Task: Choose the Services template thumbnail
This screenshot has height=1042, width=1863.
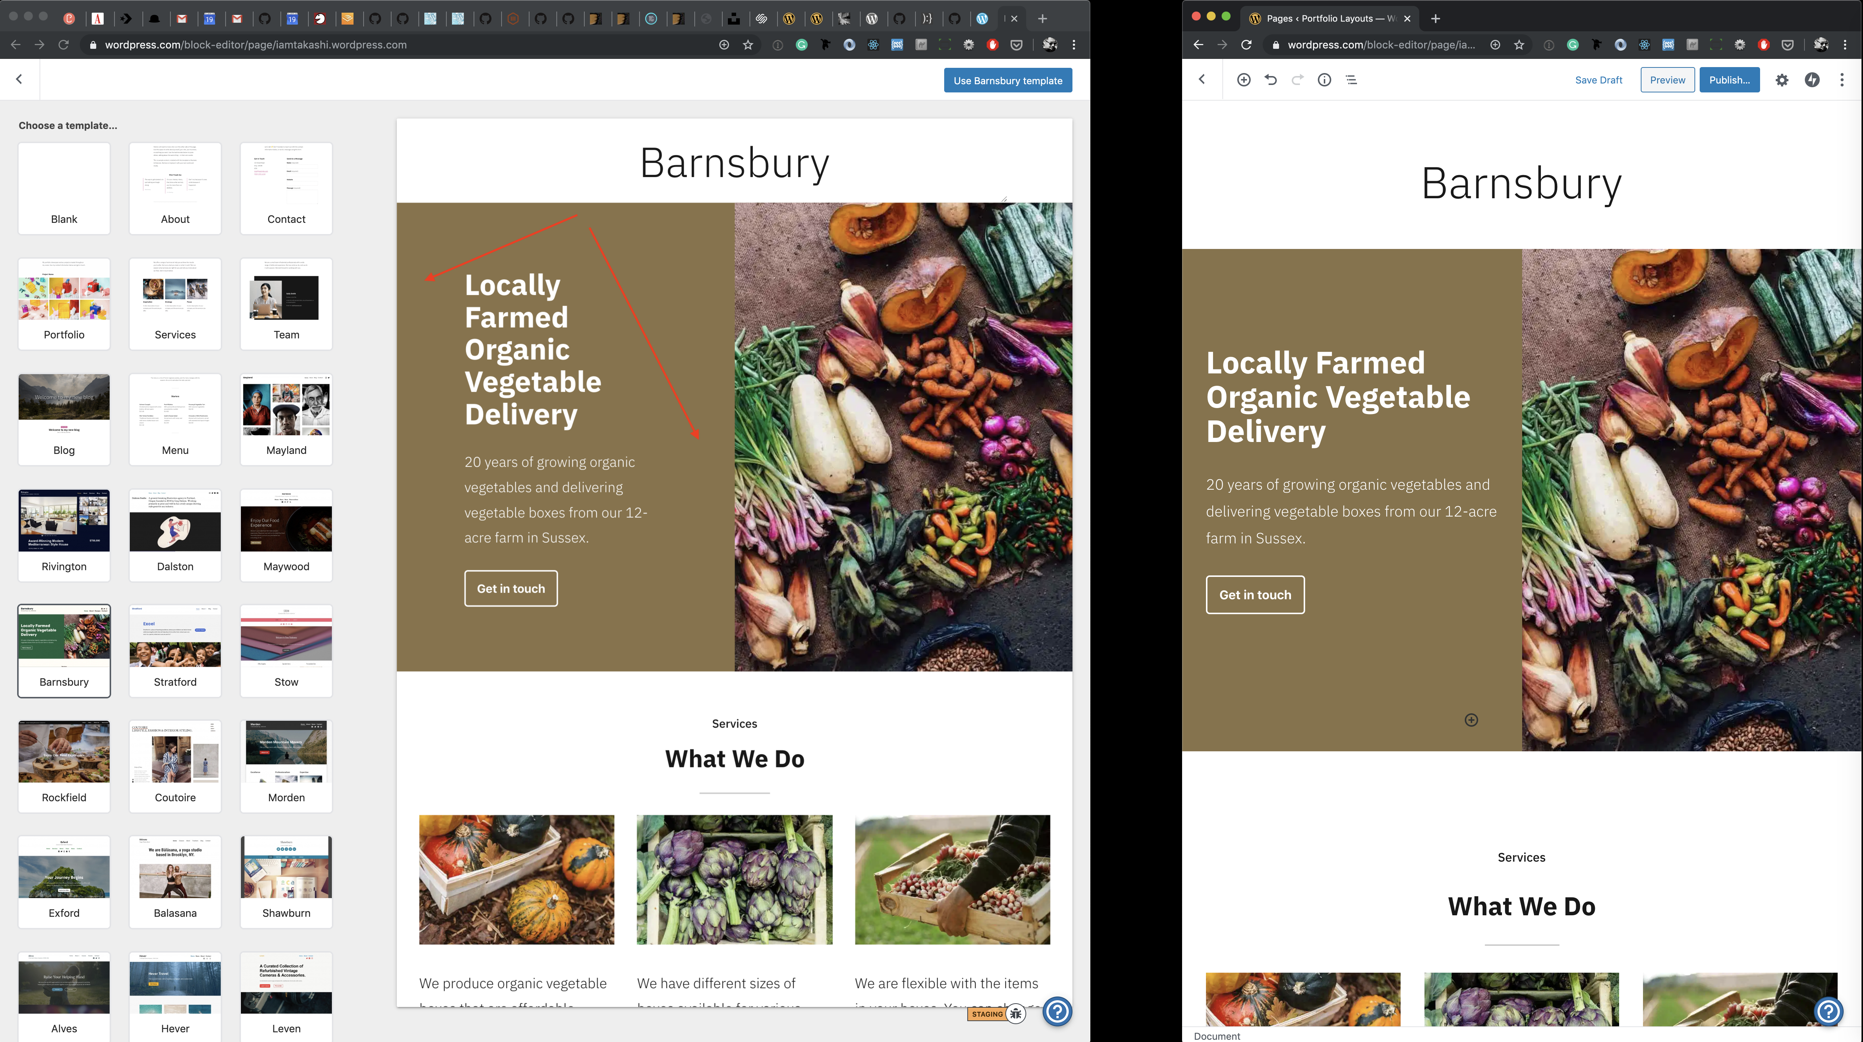Action: [175, 303]
